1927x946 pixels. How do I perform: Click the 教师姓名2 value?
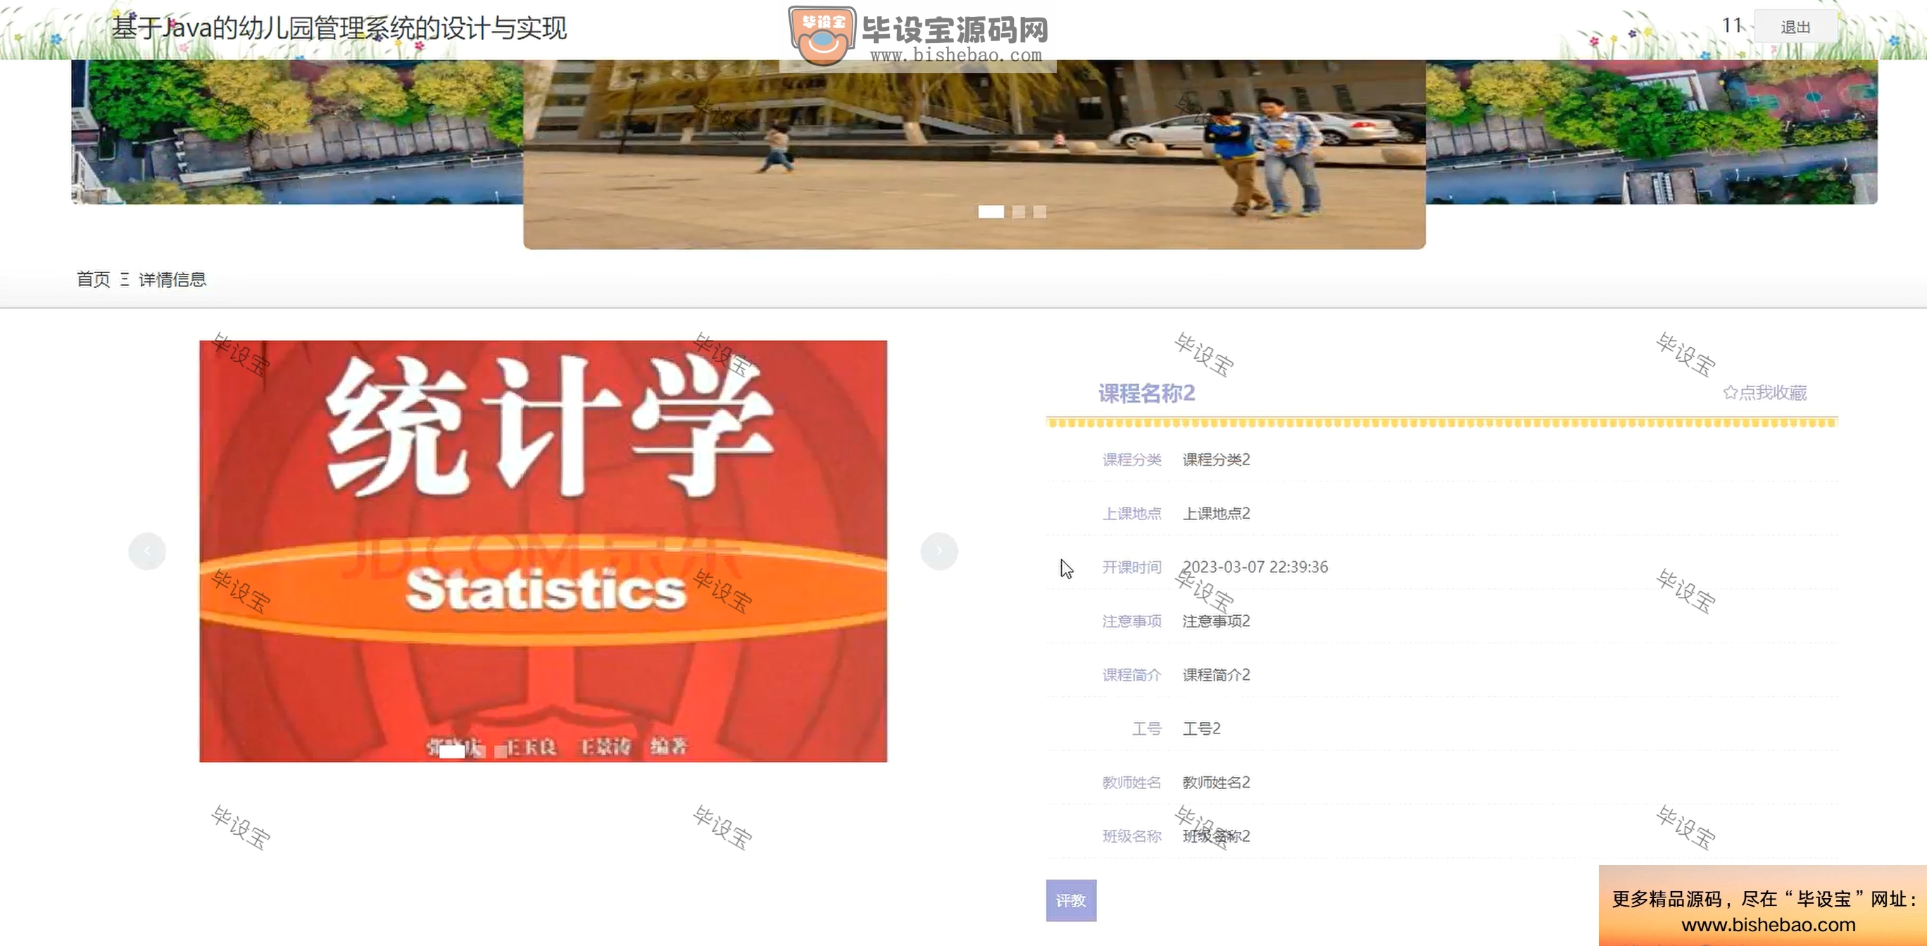[x=1216, y=782]
